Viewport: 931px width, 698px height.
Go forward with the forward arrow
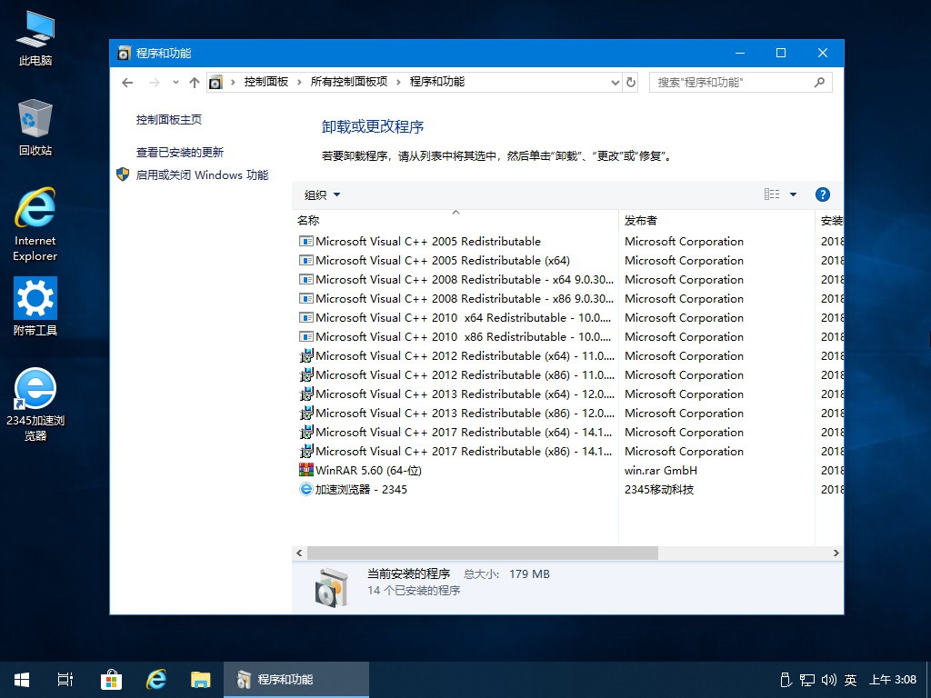[x=155, y=83]
